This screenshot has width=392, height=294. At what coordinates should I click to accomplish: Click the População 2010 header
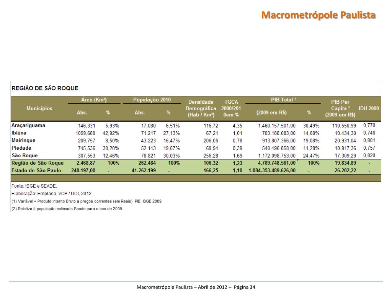(152, 100)
